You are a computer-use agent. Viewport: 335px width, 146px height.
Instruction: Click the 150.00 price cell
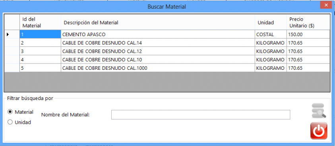tap(308, 35)
